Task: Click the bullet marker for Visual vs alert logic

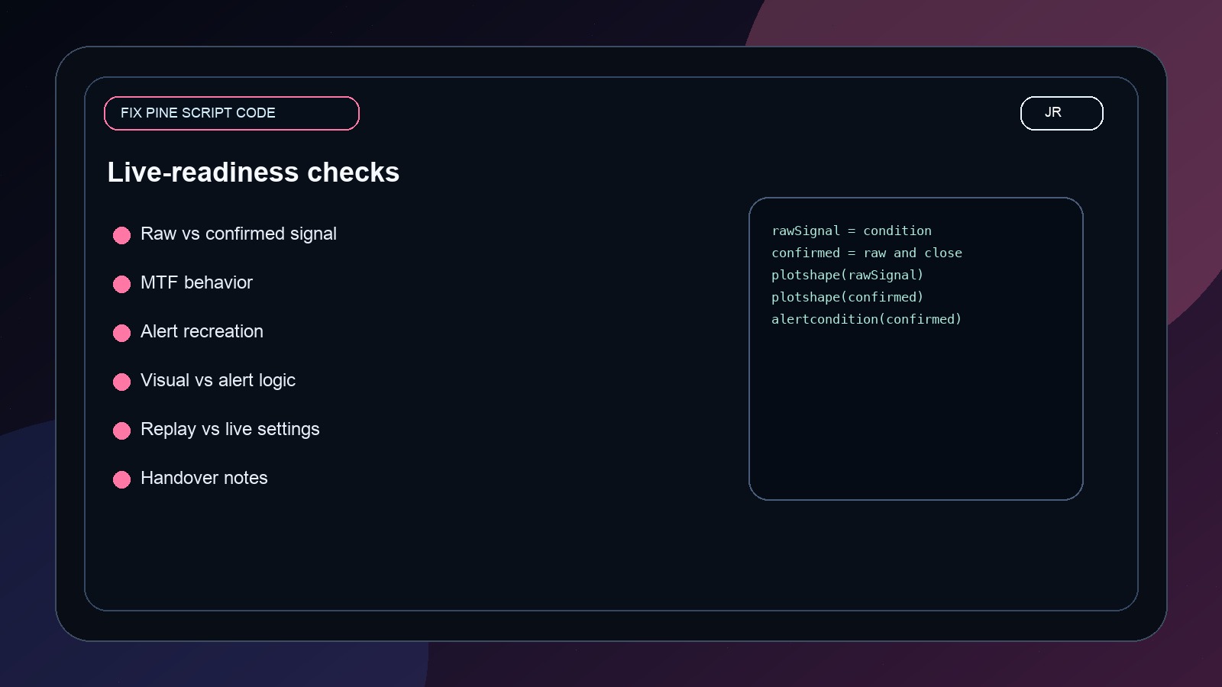Action: 121,382
